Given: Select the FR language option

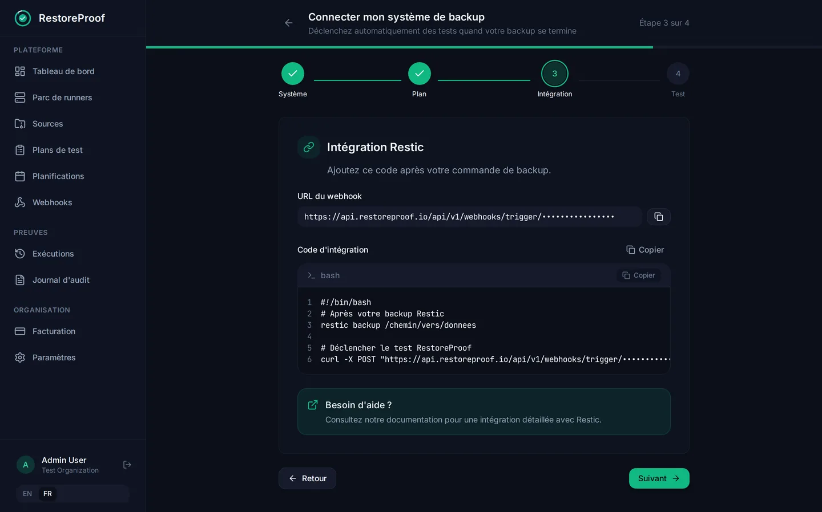Looking at the screenshot, I should (47, 494).
